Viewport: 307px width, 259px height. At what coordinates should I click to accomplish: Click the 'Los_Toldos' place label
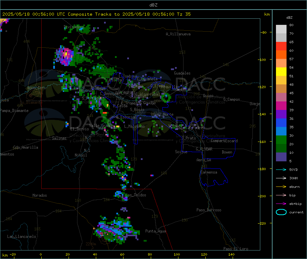click(x=136, y=195)
